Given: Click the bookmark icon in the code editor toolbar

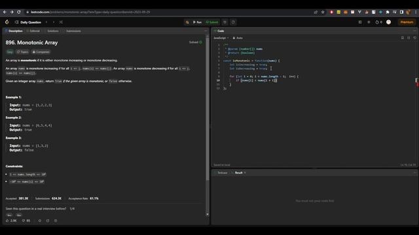Looking at the screenshot, I should pos(403,38).
